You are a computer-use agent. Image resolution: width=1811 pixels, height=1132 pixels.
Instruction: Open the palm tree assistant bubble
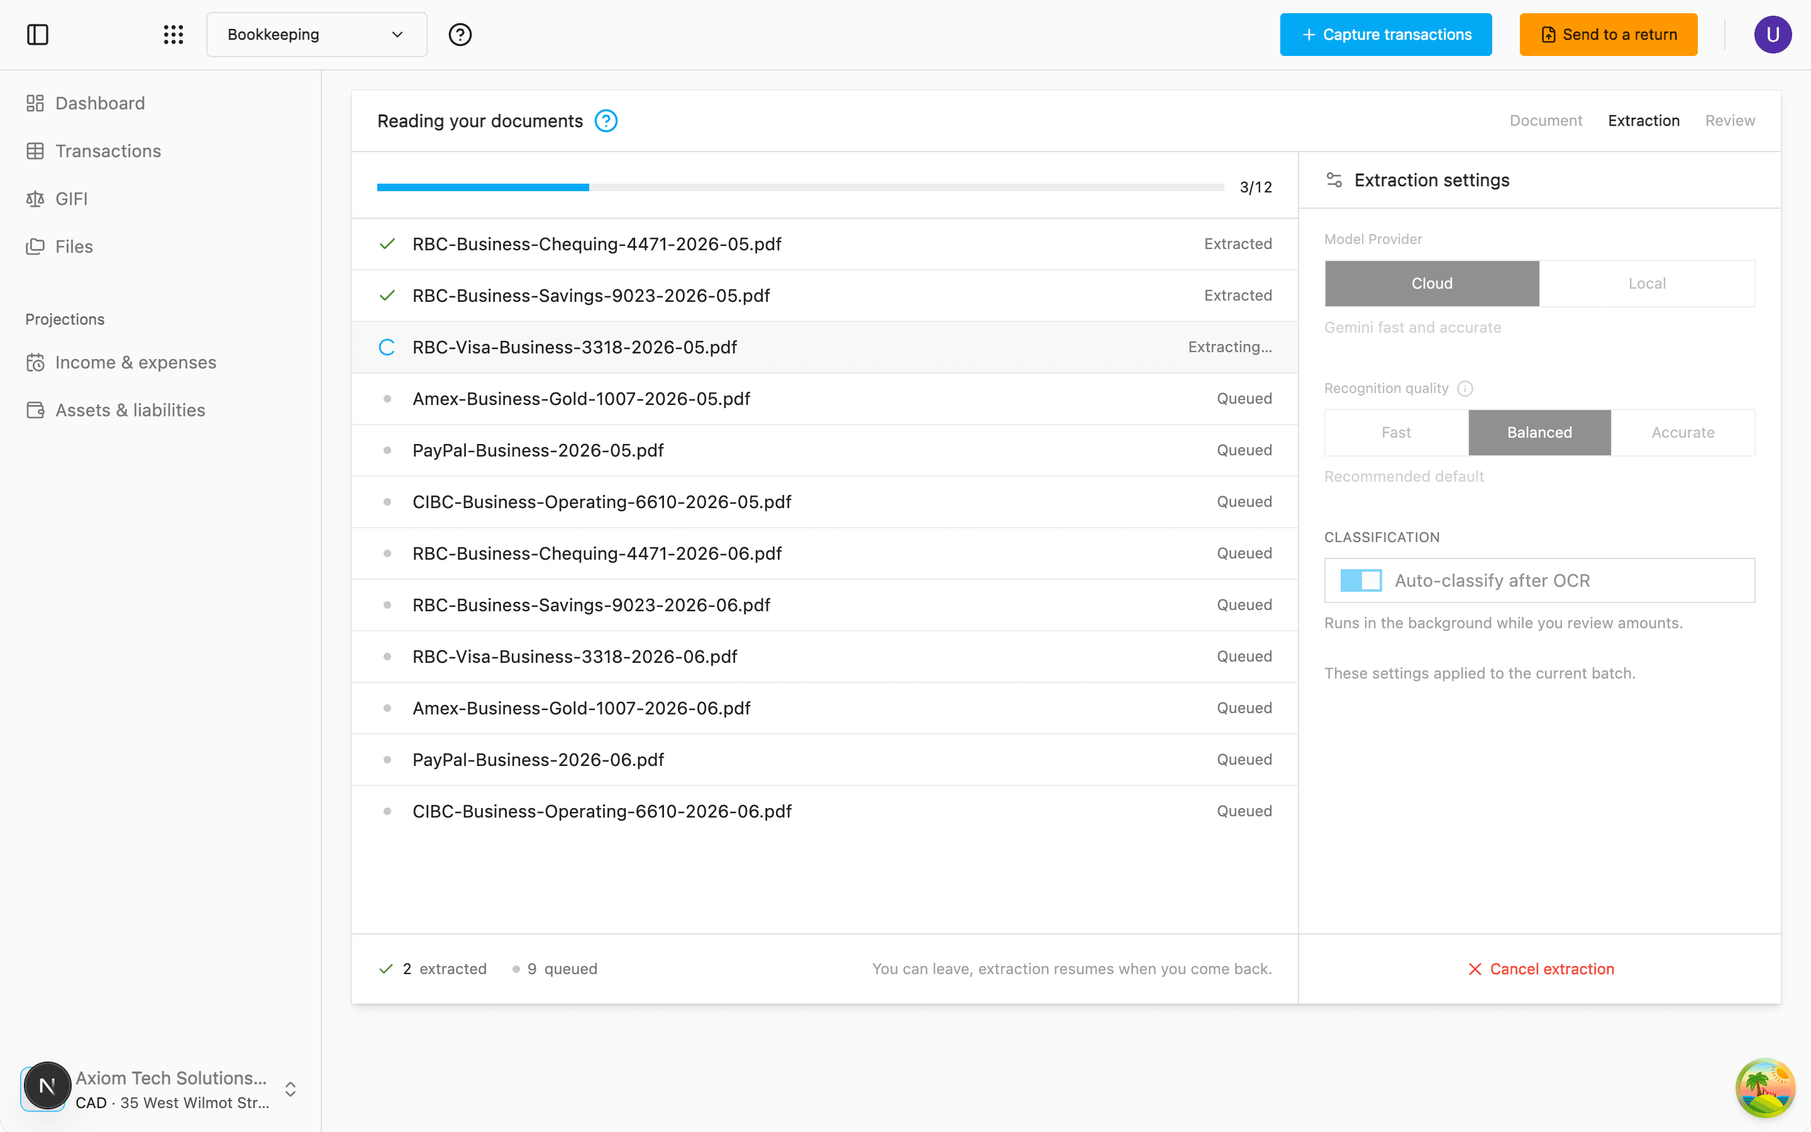pos(1765,1087)
